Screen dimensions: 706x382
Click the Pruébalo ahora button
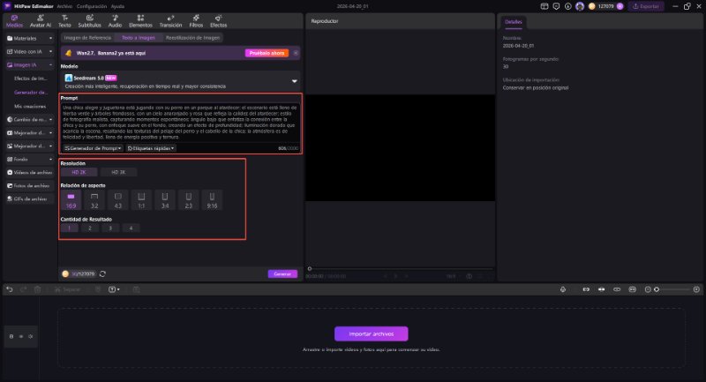click(x=267, y=53)
